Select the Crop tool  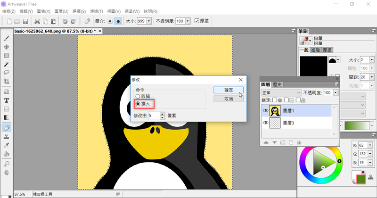coord(7,82)
